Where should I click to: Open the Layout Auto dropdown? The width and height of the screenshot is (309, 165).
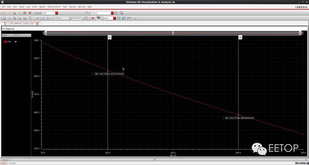pyautogui.click(x=57, y=13)
